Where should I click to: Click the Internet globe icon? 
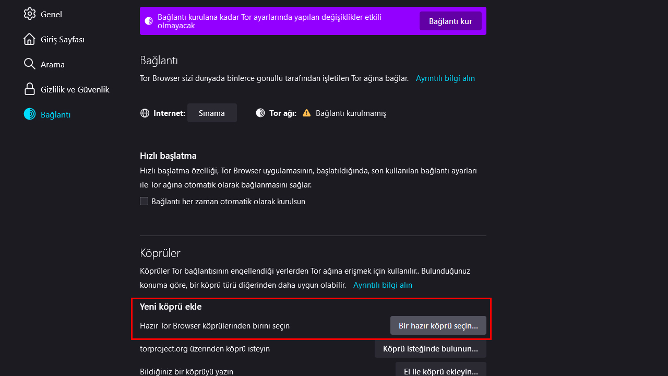click(x=145, y=113)
